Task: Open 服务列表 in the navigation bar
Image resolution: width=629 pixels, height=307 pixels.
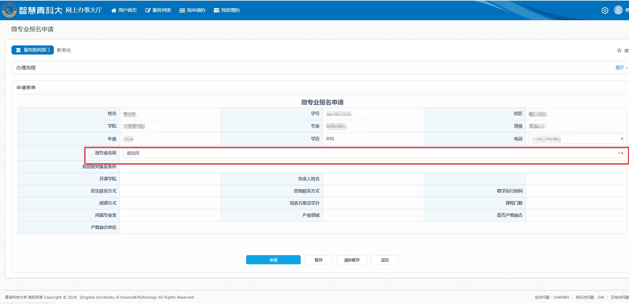Action: (162, 10)
